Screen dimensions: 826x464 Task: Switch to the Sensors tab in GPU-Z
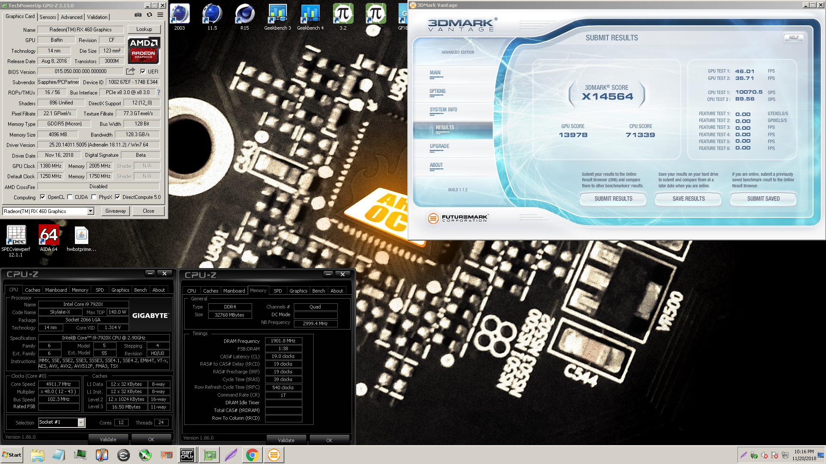point(48,17)
